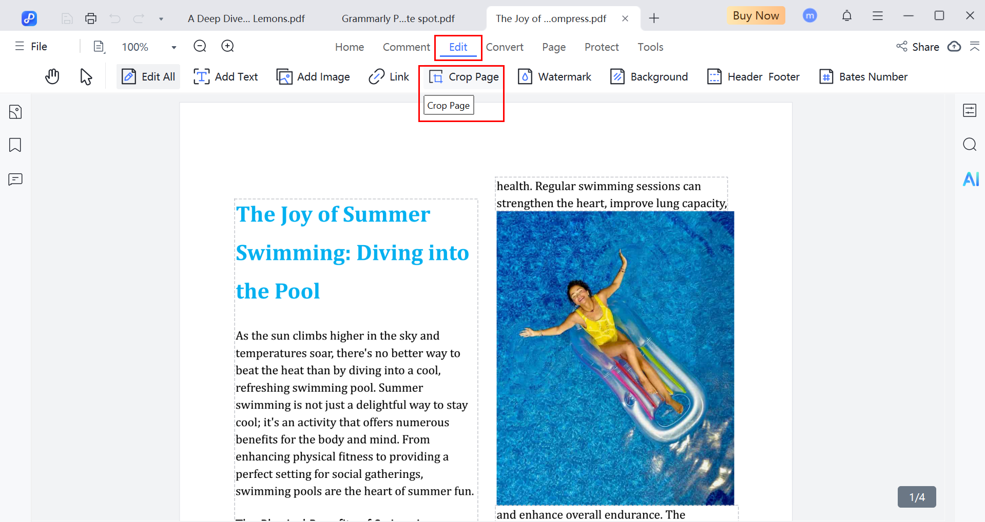Toggle Edit All mode
The width and height of the screenshot is (985, 522).
pos(148,77)
